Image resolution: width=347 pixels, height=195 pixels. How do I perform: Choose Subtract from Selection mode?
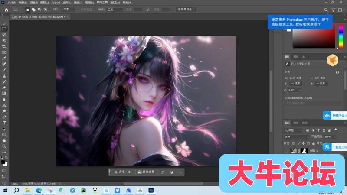(x=39, y=10)
